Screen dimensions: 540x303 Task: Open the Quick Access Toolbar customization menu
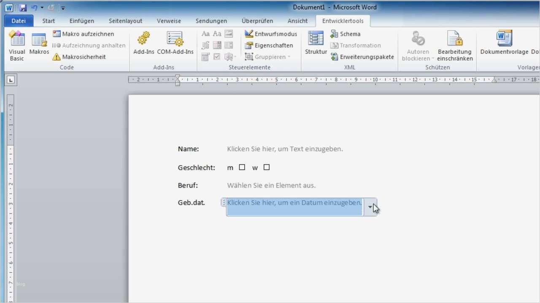[x=62, y=7]
